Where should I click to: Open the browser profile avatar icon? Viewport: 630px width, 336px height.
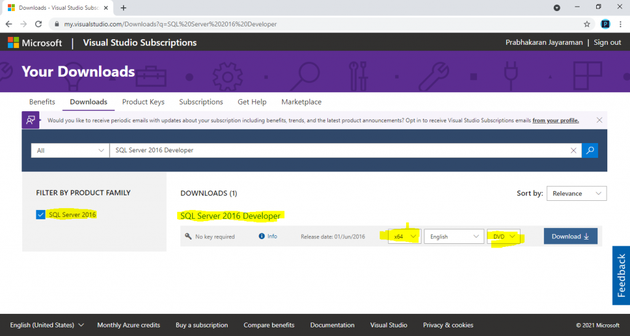click(605, 24)
